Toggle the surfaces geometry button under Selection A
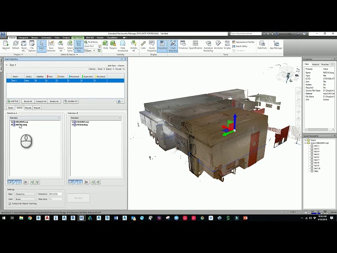The image size is (337, 253). (10, 182)
